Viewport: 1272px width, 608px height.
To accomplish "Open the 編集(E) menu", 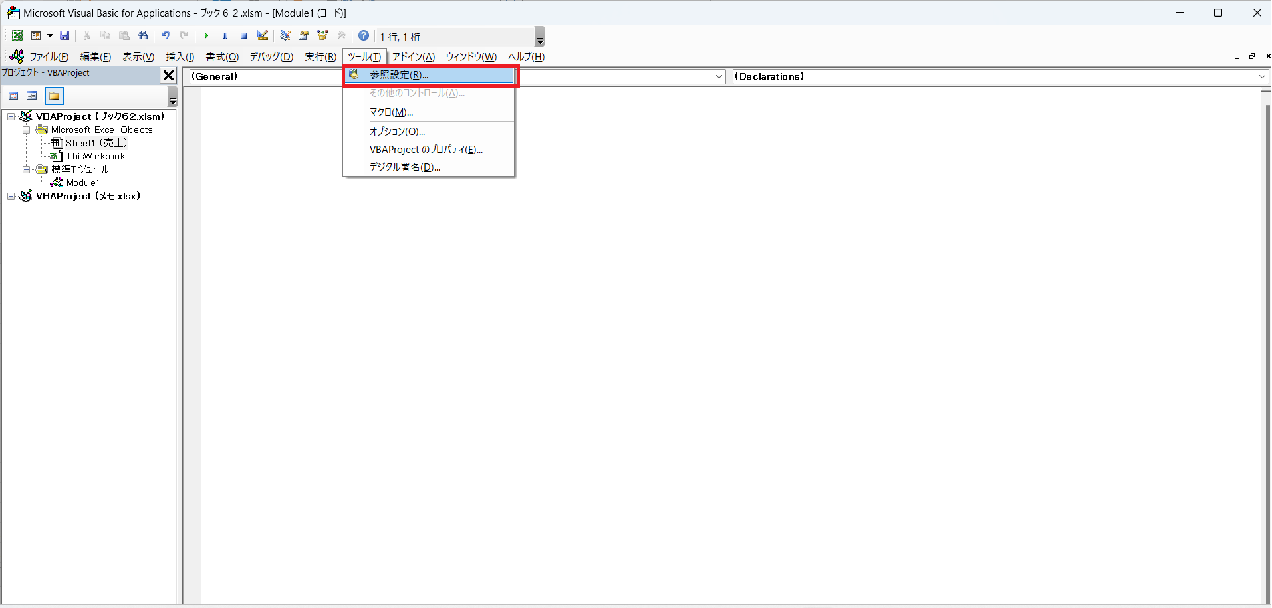I will coord(96,57).
